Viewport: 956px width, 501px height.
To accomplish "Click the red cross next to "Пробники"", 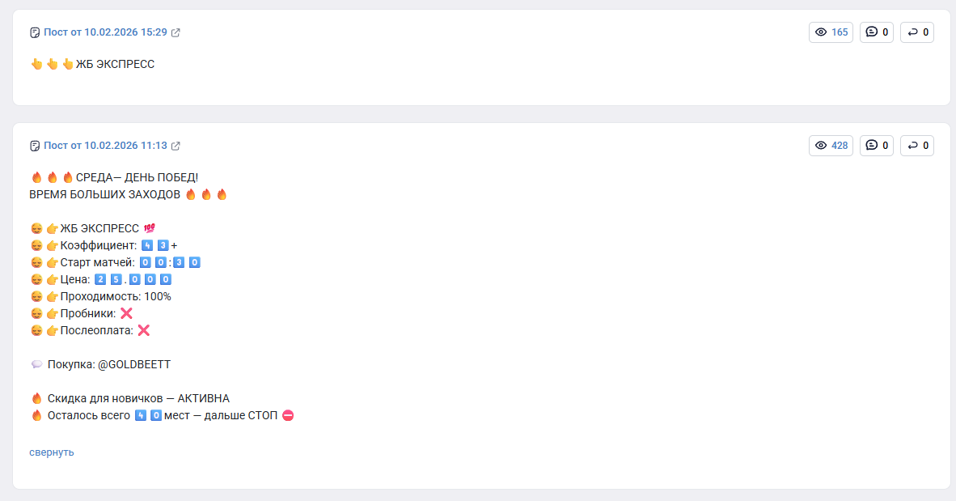I will pyautogui.click(x=126, y=313).
